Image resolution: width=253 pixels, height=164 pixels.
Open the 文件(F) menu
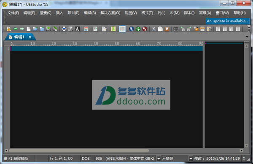point(13,13)
